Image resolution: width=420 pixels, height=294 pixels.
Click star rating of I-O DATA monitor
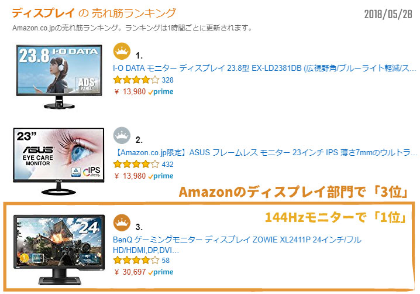click(x=136, y=80)
